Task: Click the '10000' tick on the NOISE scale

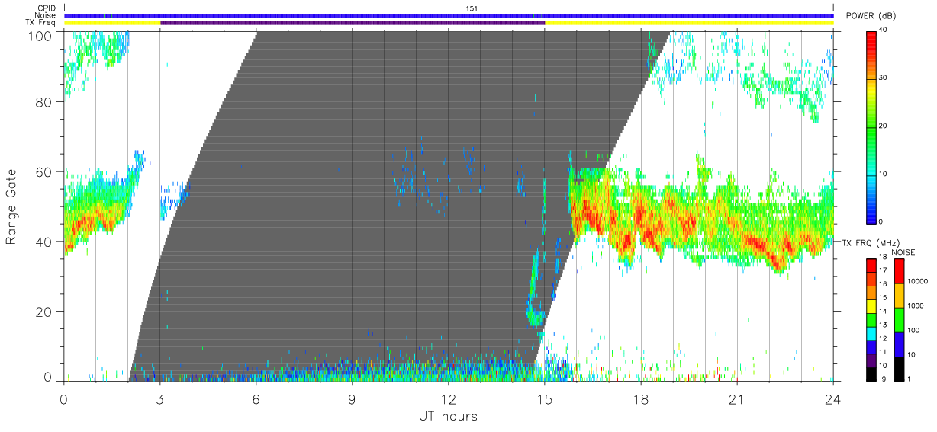Action: tap(917, 281)
